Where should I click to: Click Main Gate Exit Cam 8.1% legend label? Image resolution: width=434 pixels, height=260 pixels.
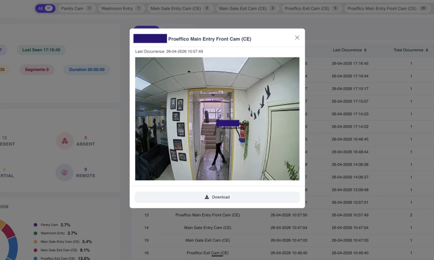[x=65, y=250]
